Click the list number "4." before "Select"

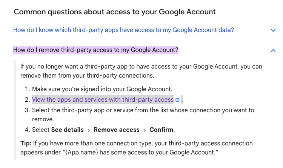click(x=27, y=130)
